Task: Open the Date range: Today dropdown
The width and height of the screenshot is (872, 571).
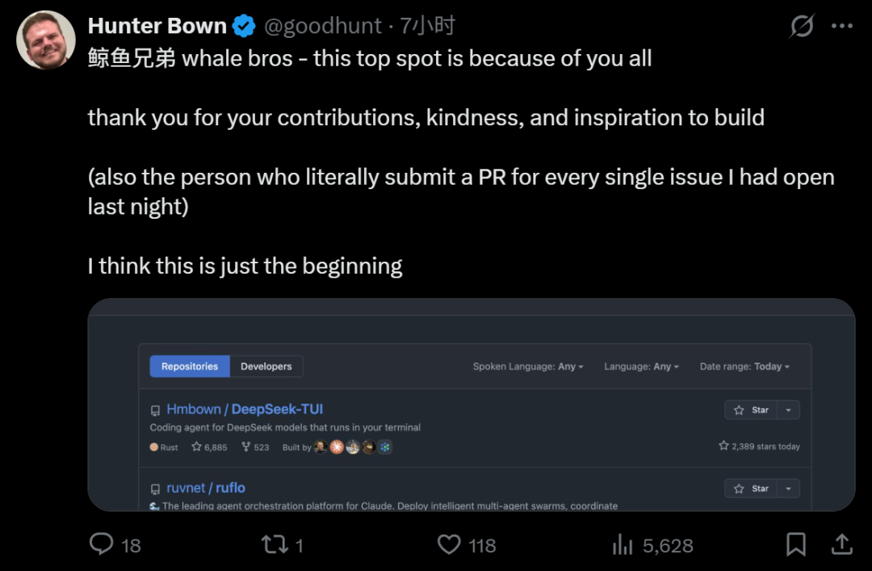Action: (x=744, y=366)
